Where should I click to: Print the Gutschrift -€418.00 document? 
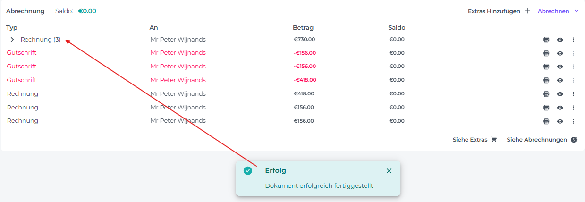click(x=546, y=80)
